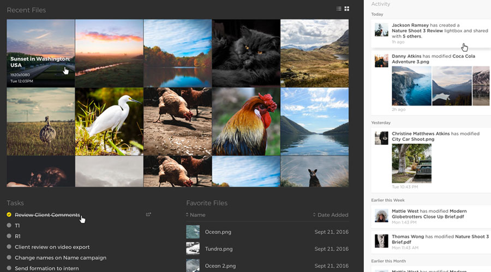This screenshot has height=272, width=491.
Task: Select the Ocean 2.png file name
Action: pos(220,266)
